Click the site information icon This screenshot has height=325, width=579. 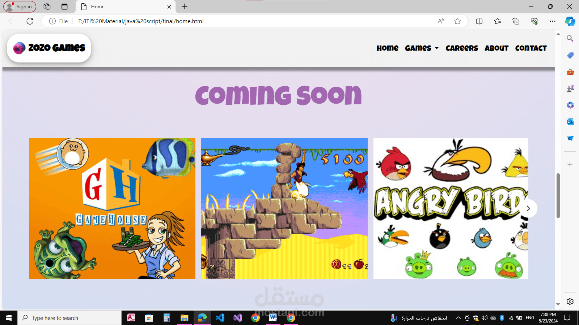click(x=52, y=21)
